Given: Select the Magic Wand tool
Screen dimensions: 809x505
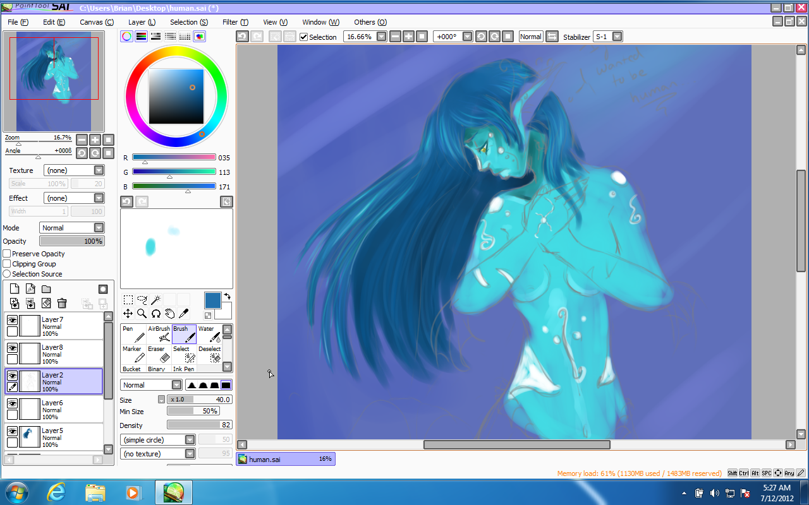Looking at the screenshot, I should pos(155,300).
